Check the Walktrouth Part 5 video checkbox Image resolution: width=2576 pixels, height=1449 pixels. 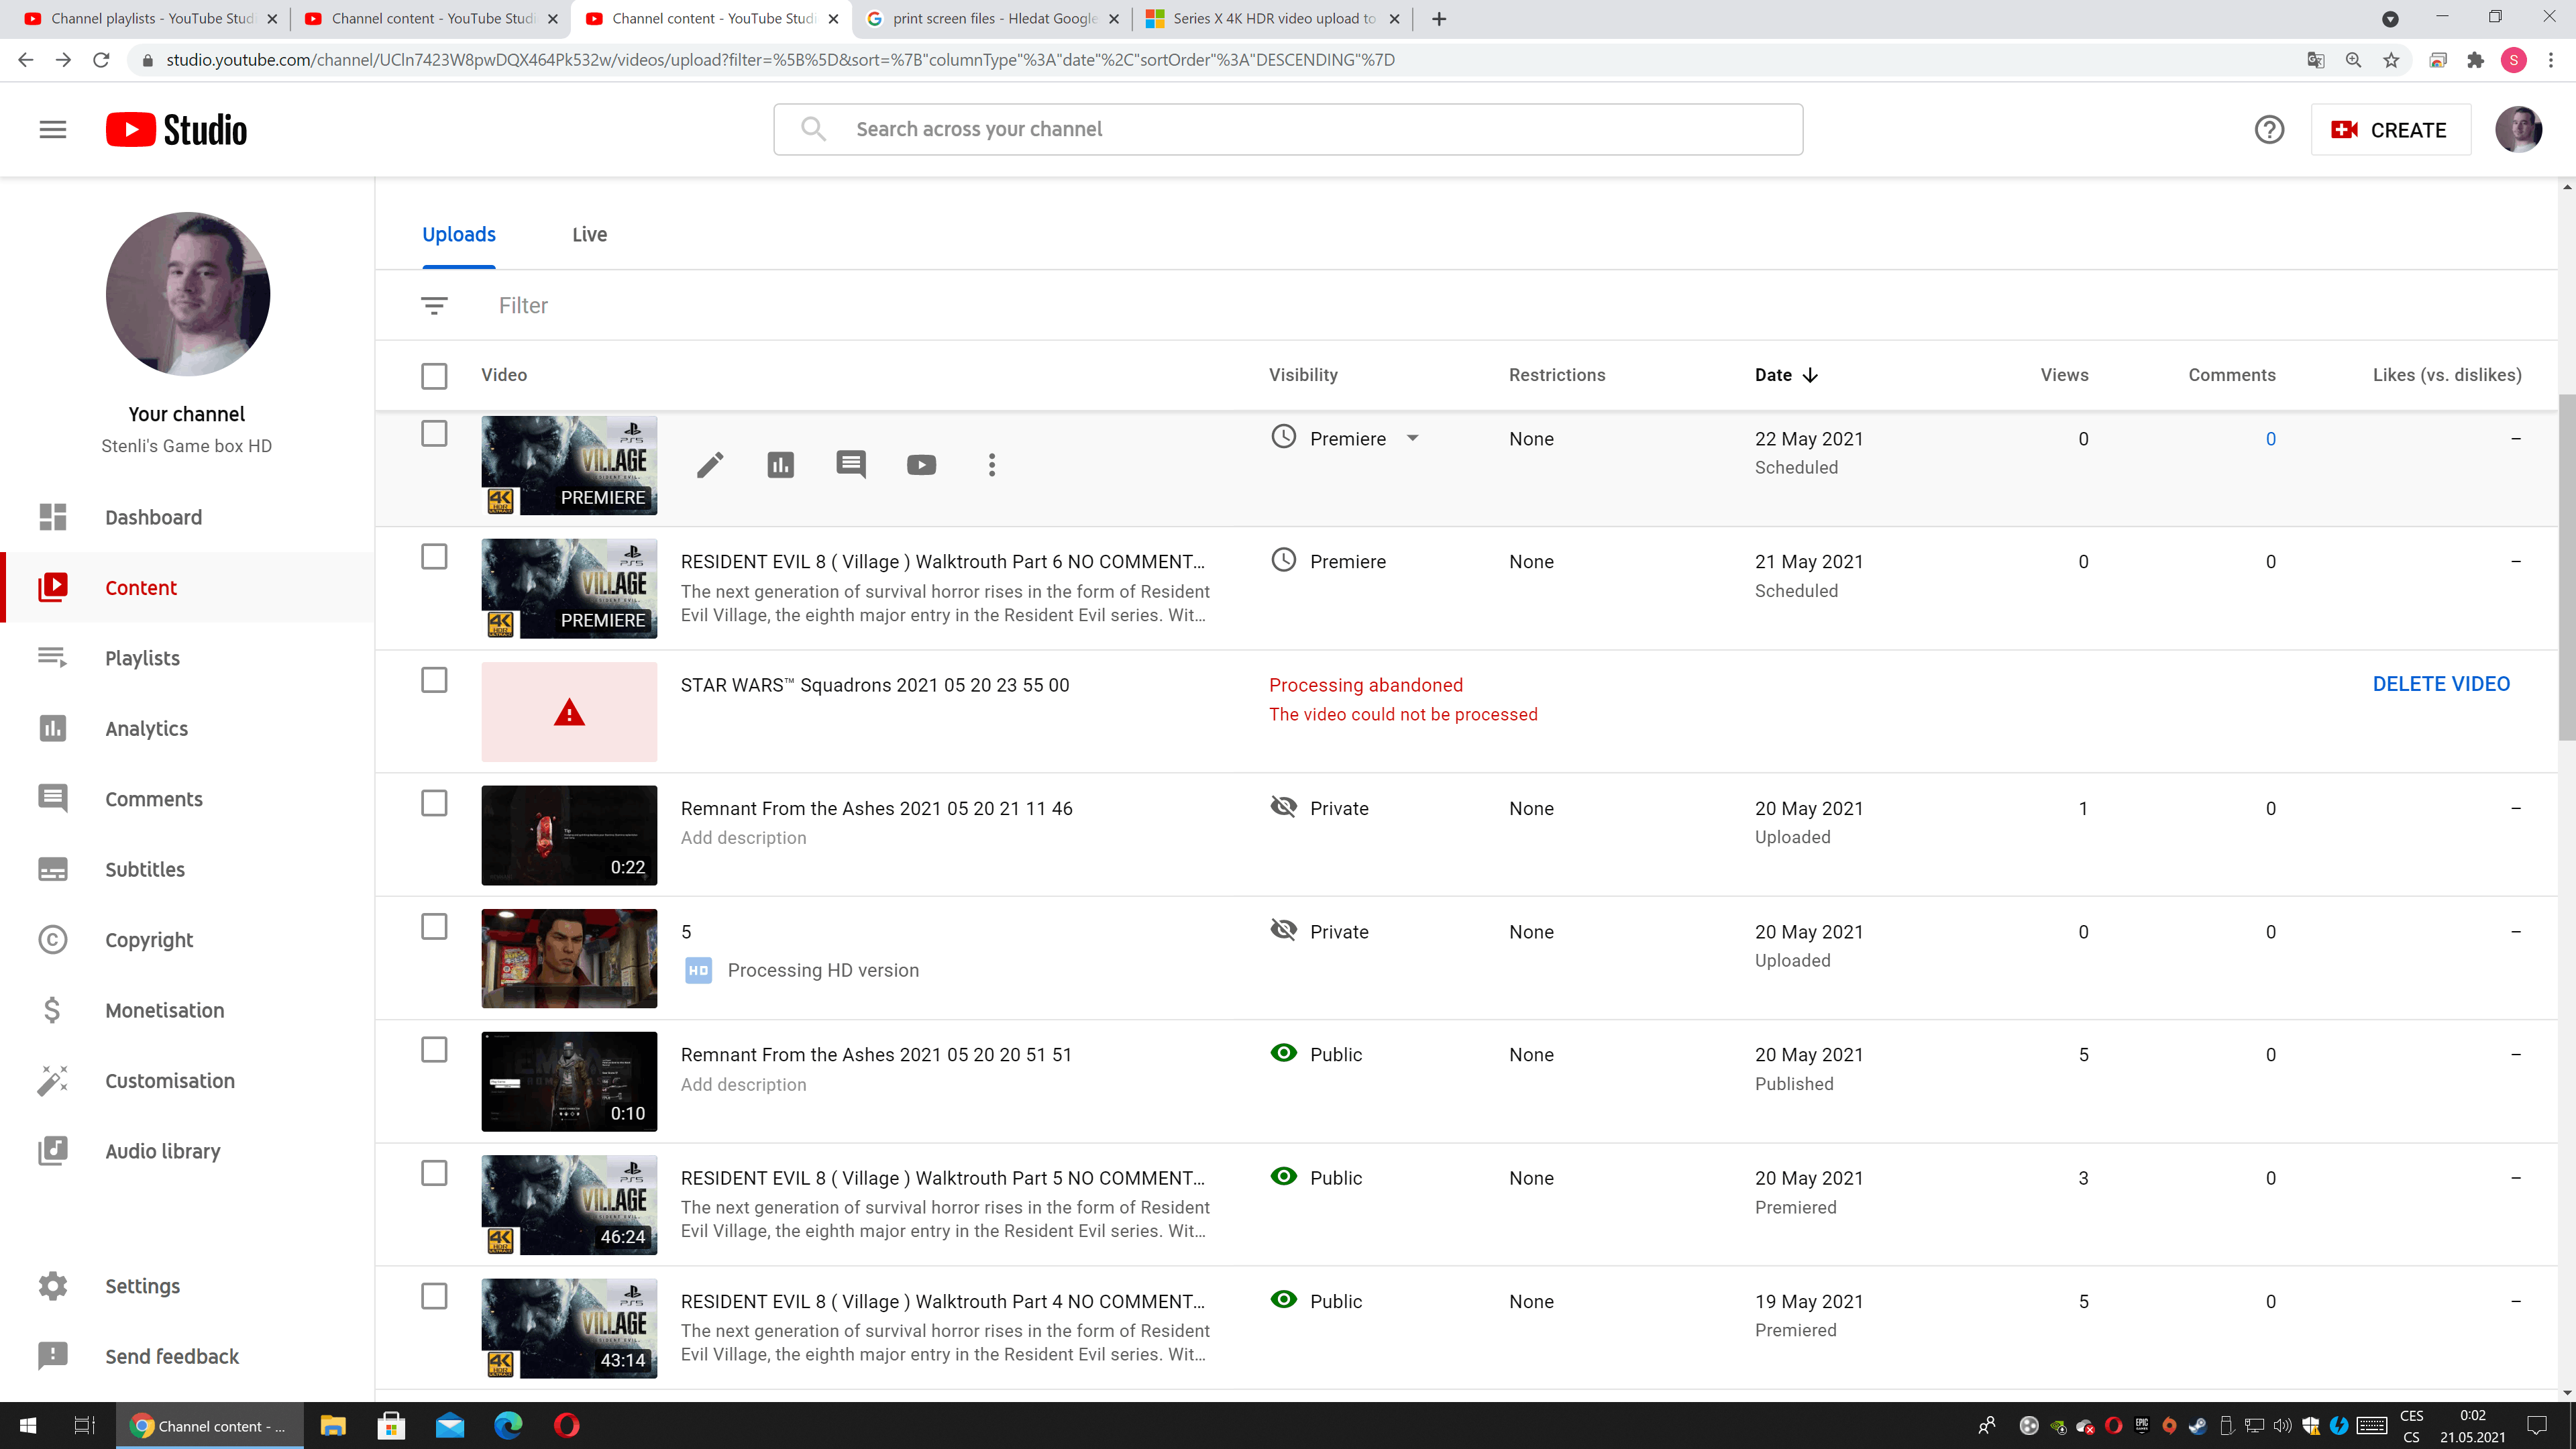[434, 1173]
